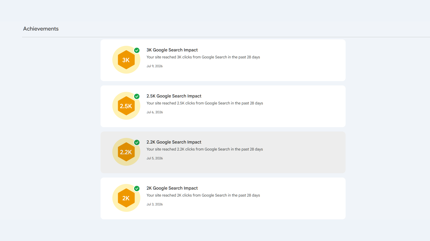Screen dimensions: 430x241
Task: Select text 'Your site reached 2.2K clicks'
Action: tap(171, 149)
